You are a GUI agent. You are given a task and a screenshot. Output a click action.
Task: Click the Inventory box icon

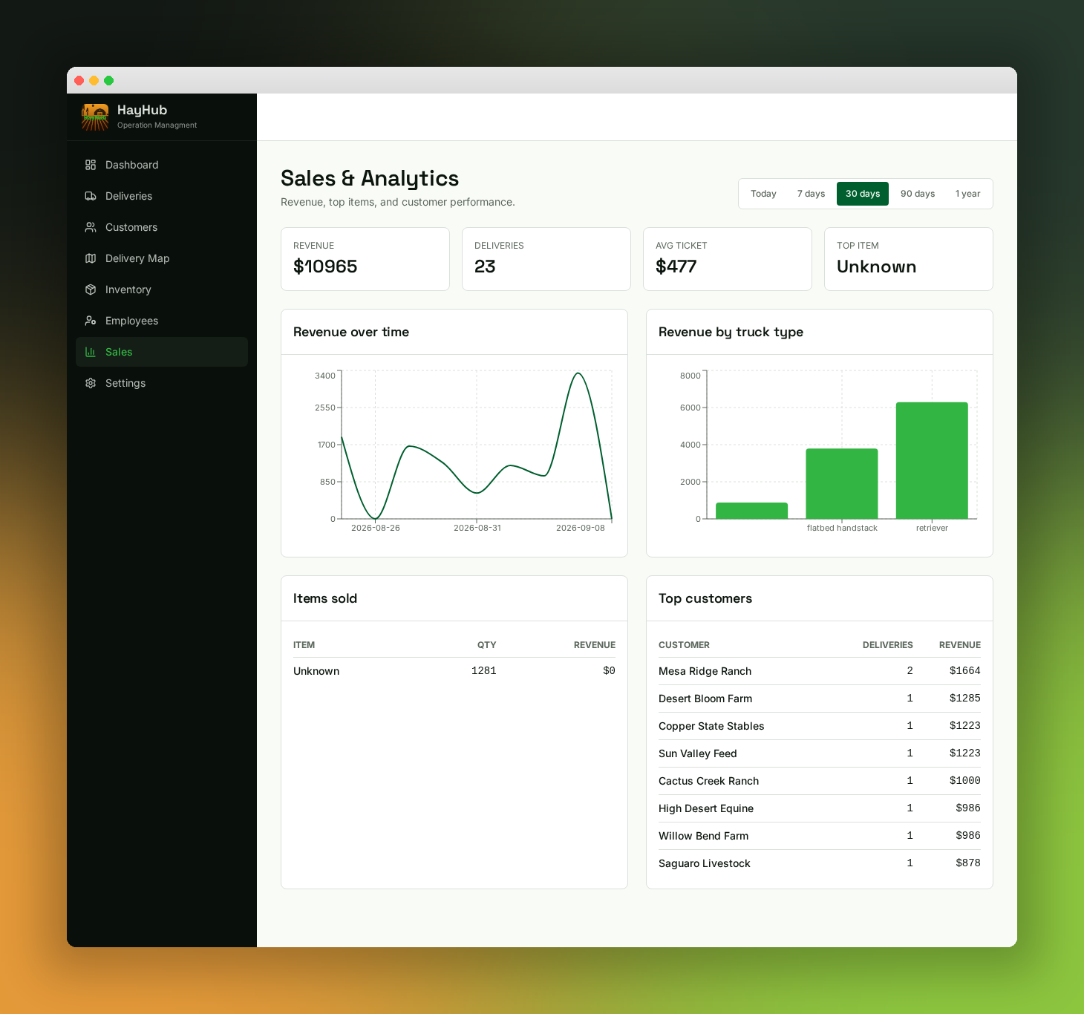pos(91,290)
